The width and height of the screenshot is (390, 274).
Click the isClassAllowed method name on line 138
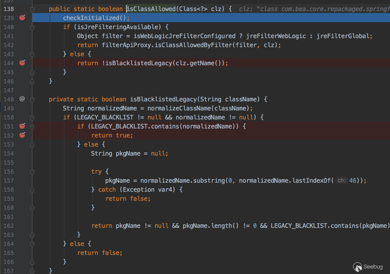[151, 9]
